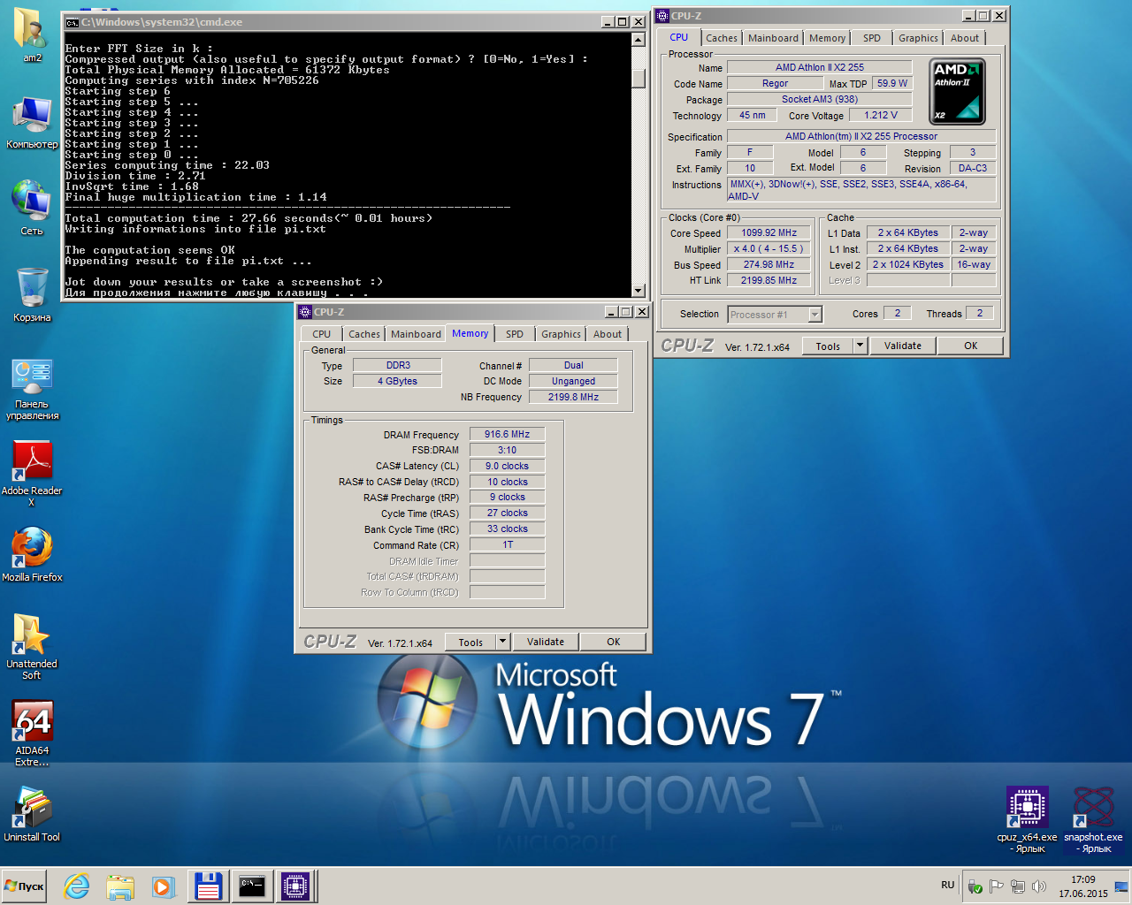The width and height of the screenshot is (1132, 905).
Task: Select Caches tab in CPU-Z Memory window
Action: (x=363, y=334)
